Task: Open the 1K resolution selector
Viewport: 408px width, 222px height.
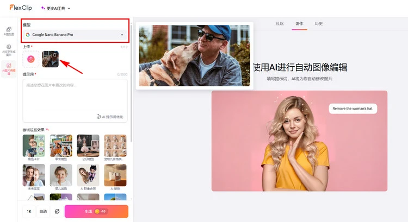Action: [29, 212]
